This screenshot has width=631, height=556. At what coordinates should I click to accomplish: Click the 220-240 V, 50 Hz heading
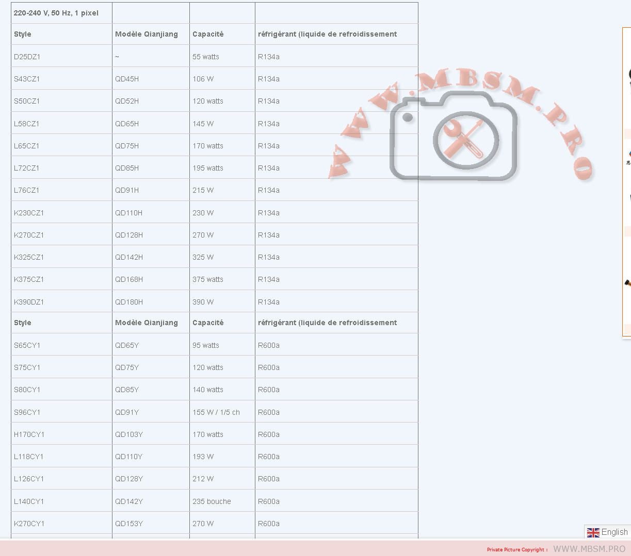click(56, 13)
